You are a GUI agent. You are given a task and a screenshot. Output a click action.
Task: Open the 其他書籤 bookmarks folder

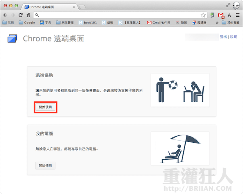[231, 23]
